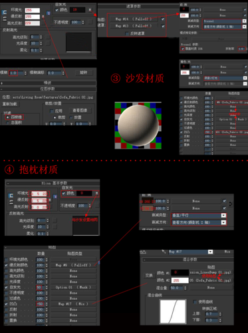Open the sofa specular color swatch
This screenshot has height=333, width=248.
(x=33, y=23)
